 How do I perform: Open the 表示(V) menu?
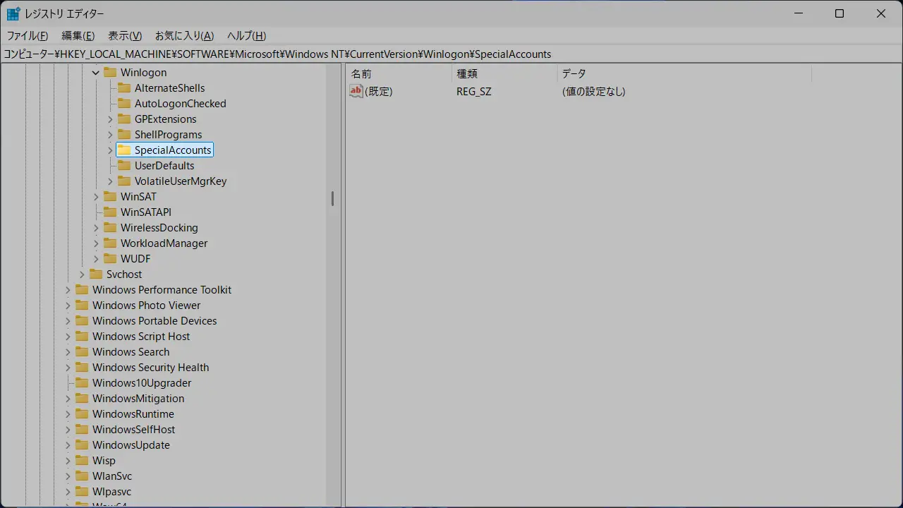click(125, 36)
